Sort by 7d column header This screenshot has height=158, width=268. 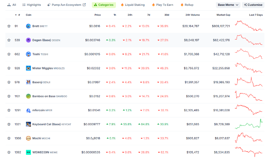[x=149, y=15]
